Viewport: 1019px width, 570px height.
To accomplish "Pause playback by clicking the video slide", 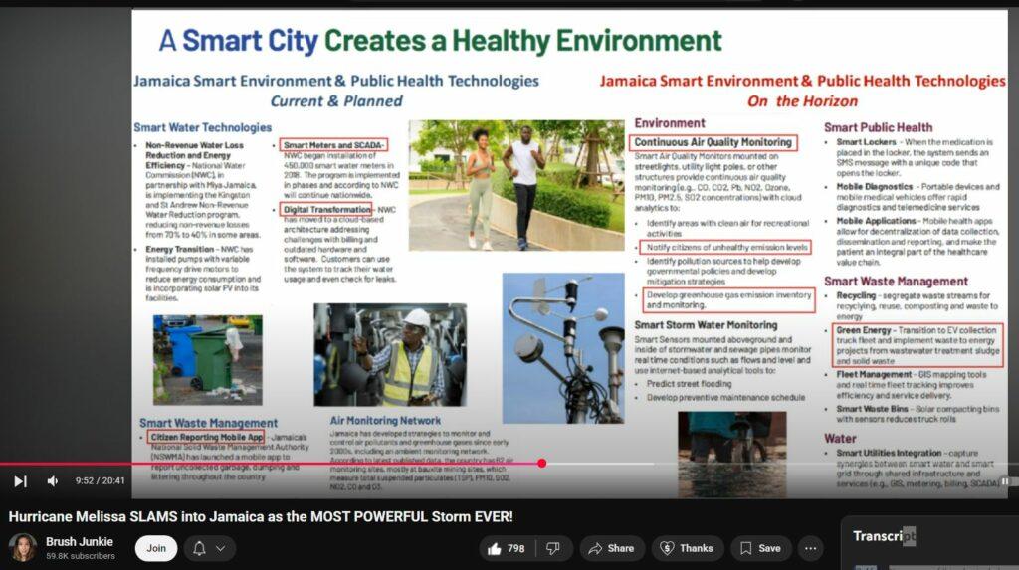I will click(x=567, y=249).
